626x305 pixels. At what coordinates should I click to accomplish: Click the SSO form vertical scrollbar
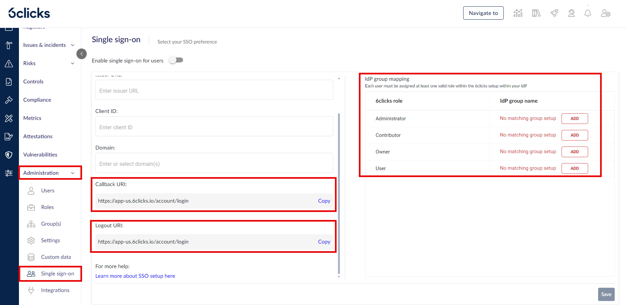point(339,193)
